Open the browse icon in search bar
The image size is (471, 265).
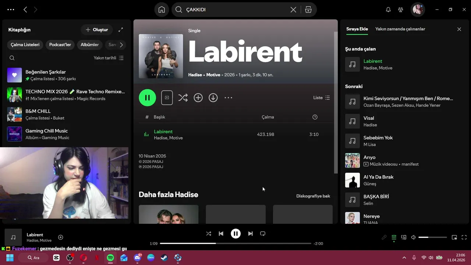click(308, 10)
